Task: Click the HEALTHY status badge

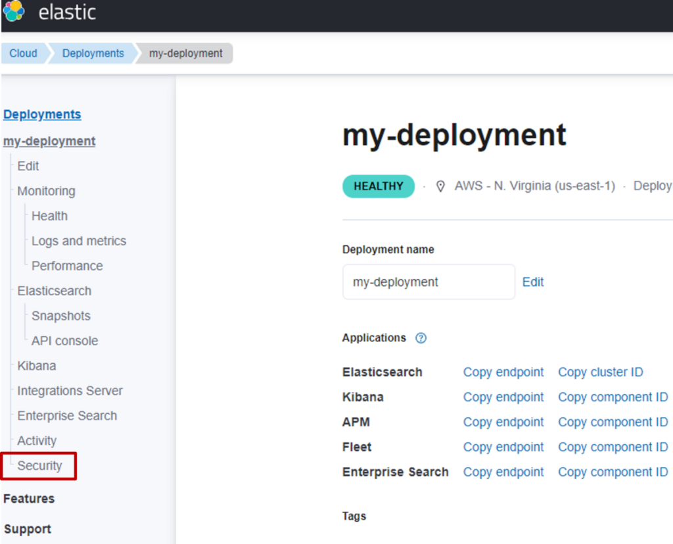Action: click(x=379, y=186)
